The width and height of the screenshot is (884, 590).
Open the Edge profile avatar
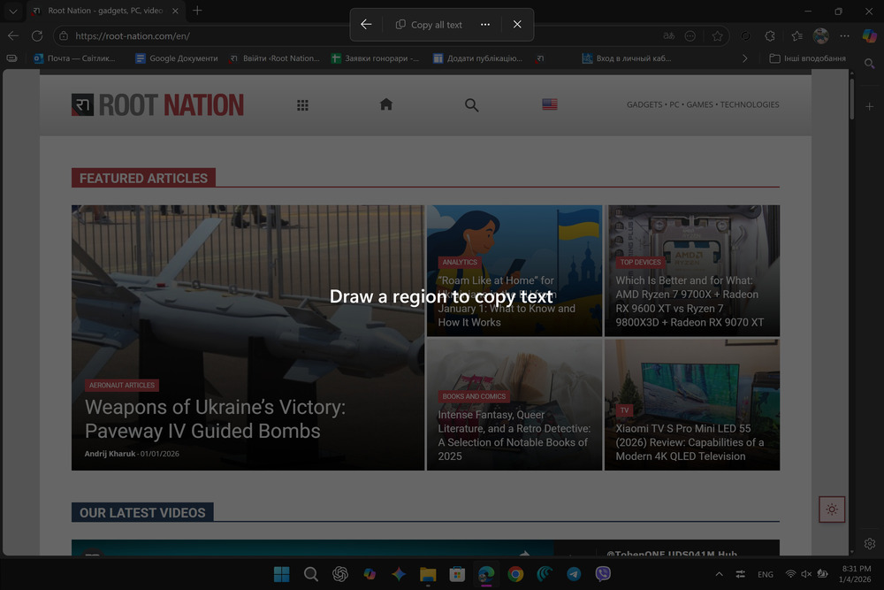click(821, 35)
